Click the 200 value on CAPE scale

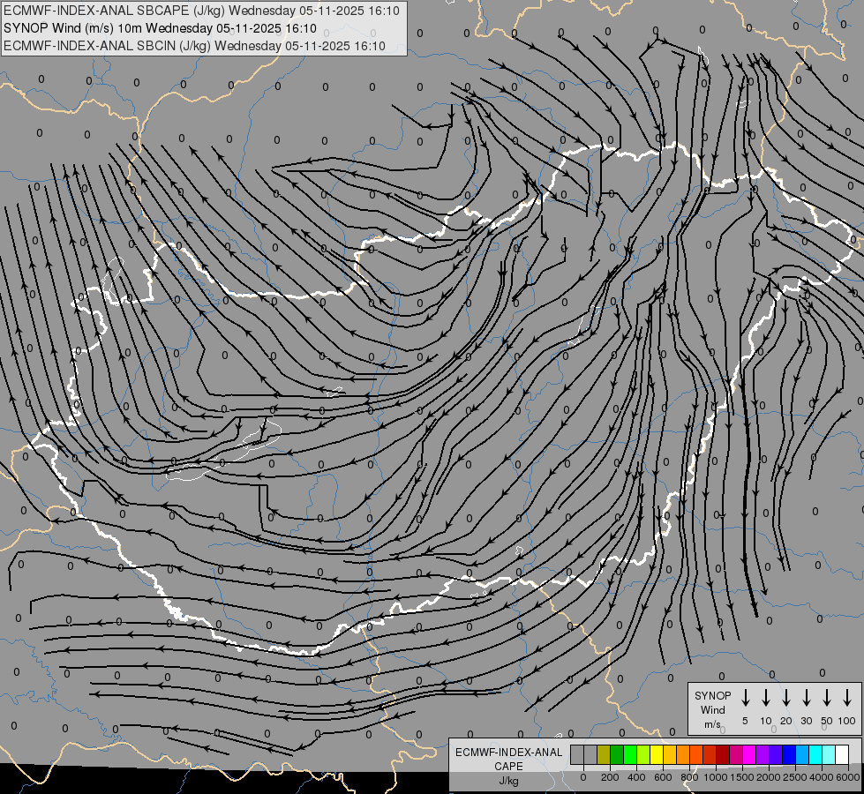pyautogui.click(x=610, y=777)
